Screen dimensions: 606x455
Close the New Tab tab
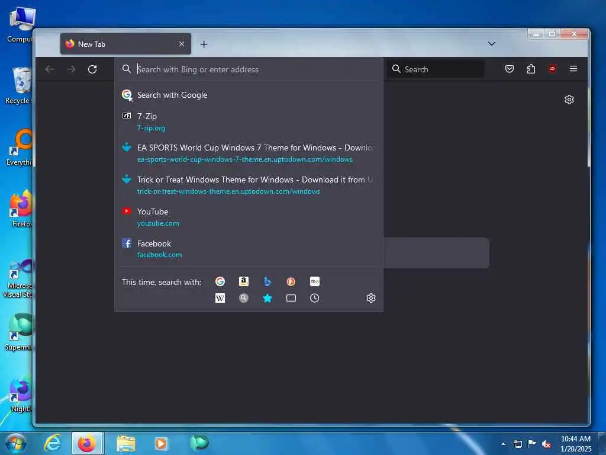[181, 44]
